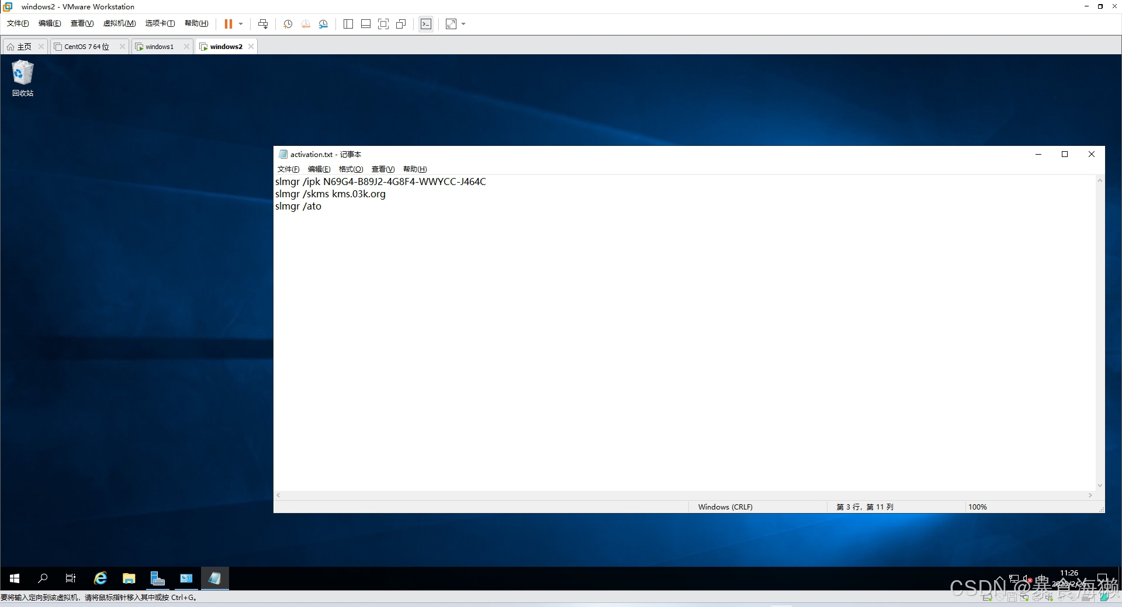The width and height of the screenshot is (1122, 607).
Task: Close the 主页 tab
Action: pos(41,47)
